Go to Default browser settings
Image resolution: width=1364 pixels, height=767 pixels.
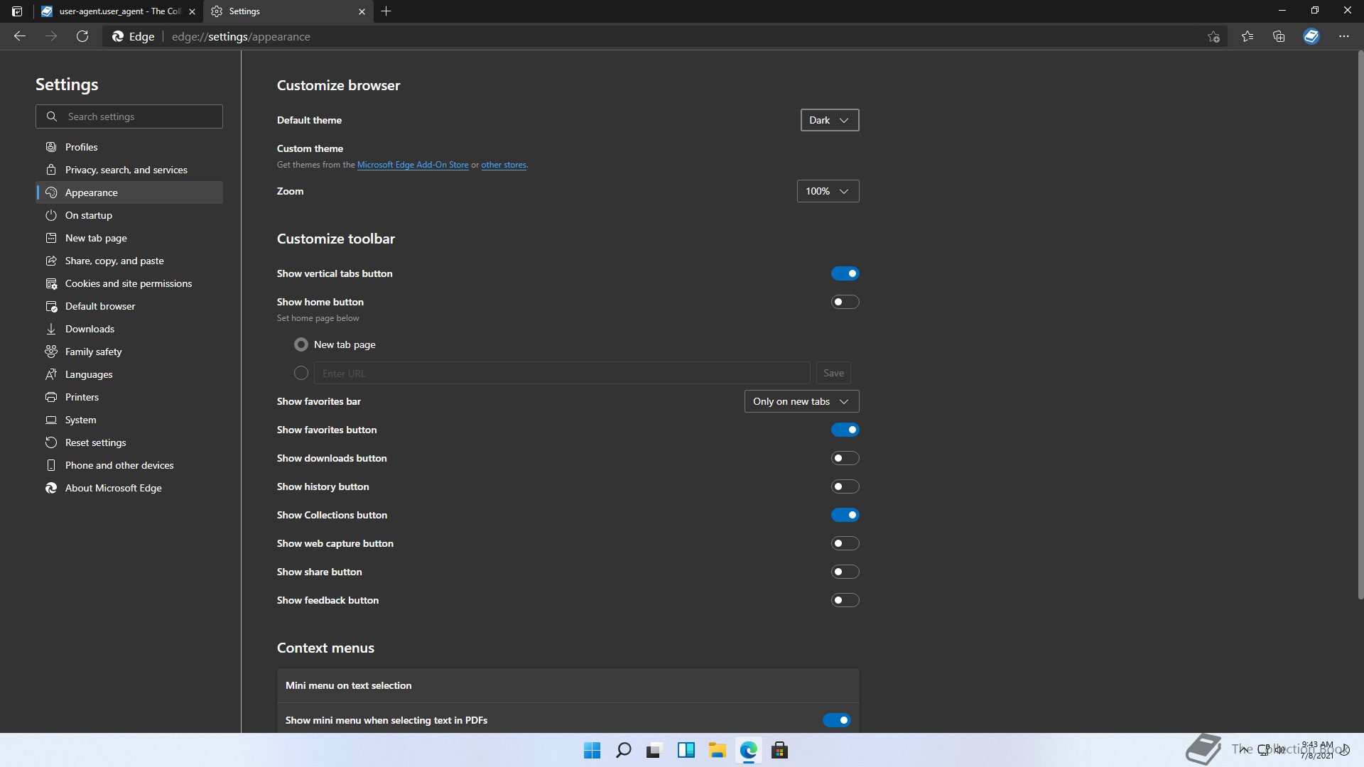pyautogui.click(x=129, y=306)
